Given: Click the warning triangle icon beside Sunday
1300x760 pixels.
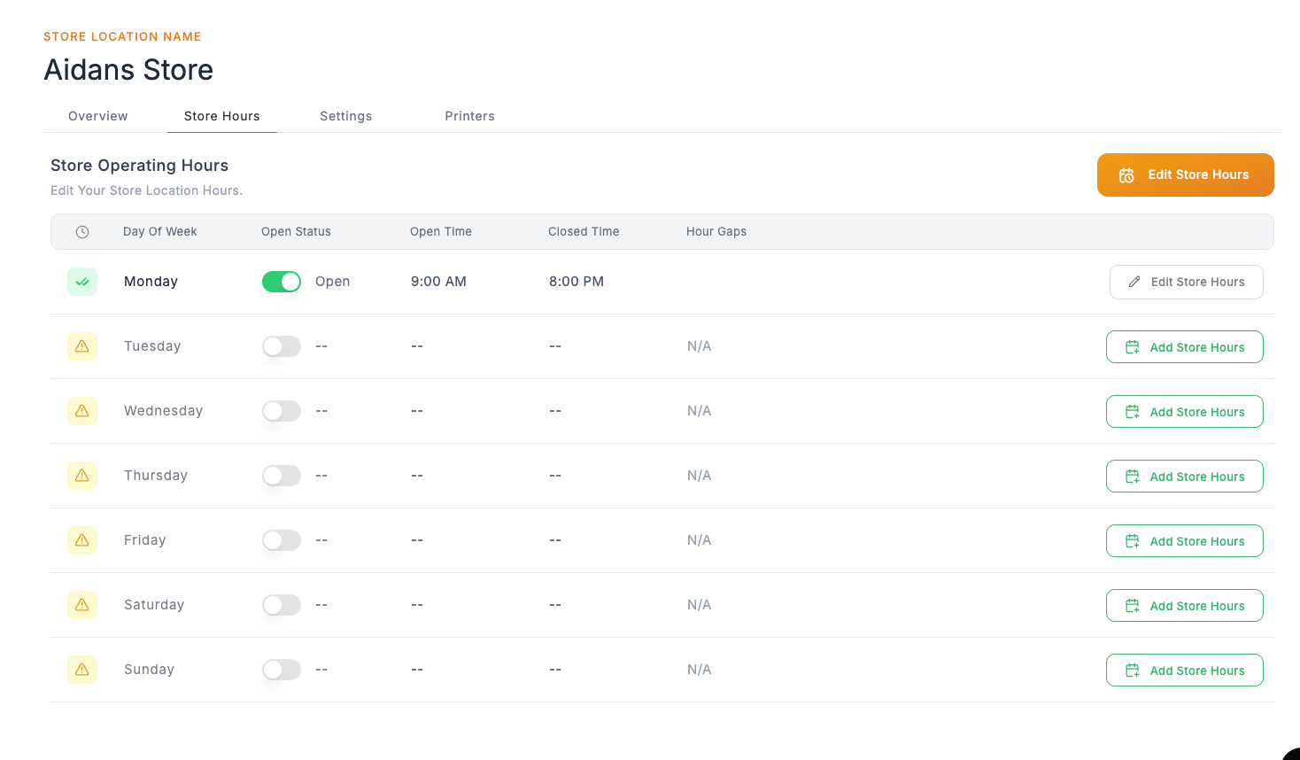Looking at the screenshot, I should coord(82,669).
